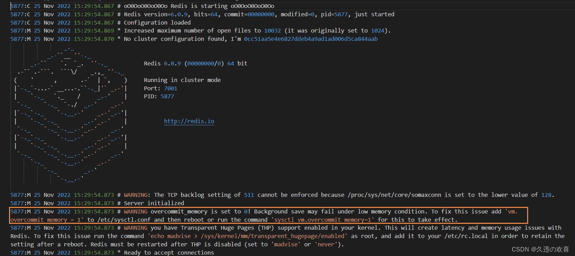Click 'Server initialized' log line

[154, 203]
